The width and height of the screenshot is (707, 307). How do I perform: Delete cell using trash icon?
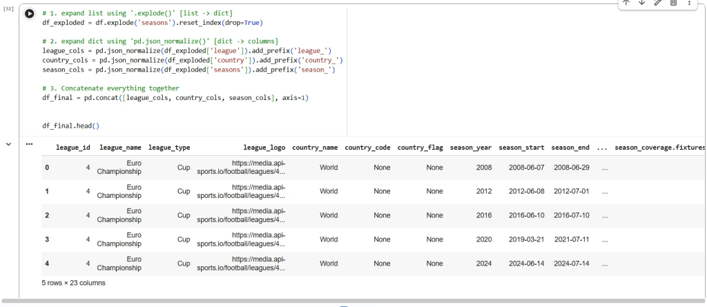[x=673, y=3]
